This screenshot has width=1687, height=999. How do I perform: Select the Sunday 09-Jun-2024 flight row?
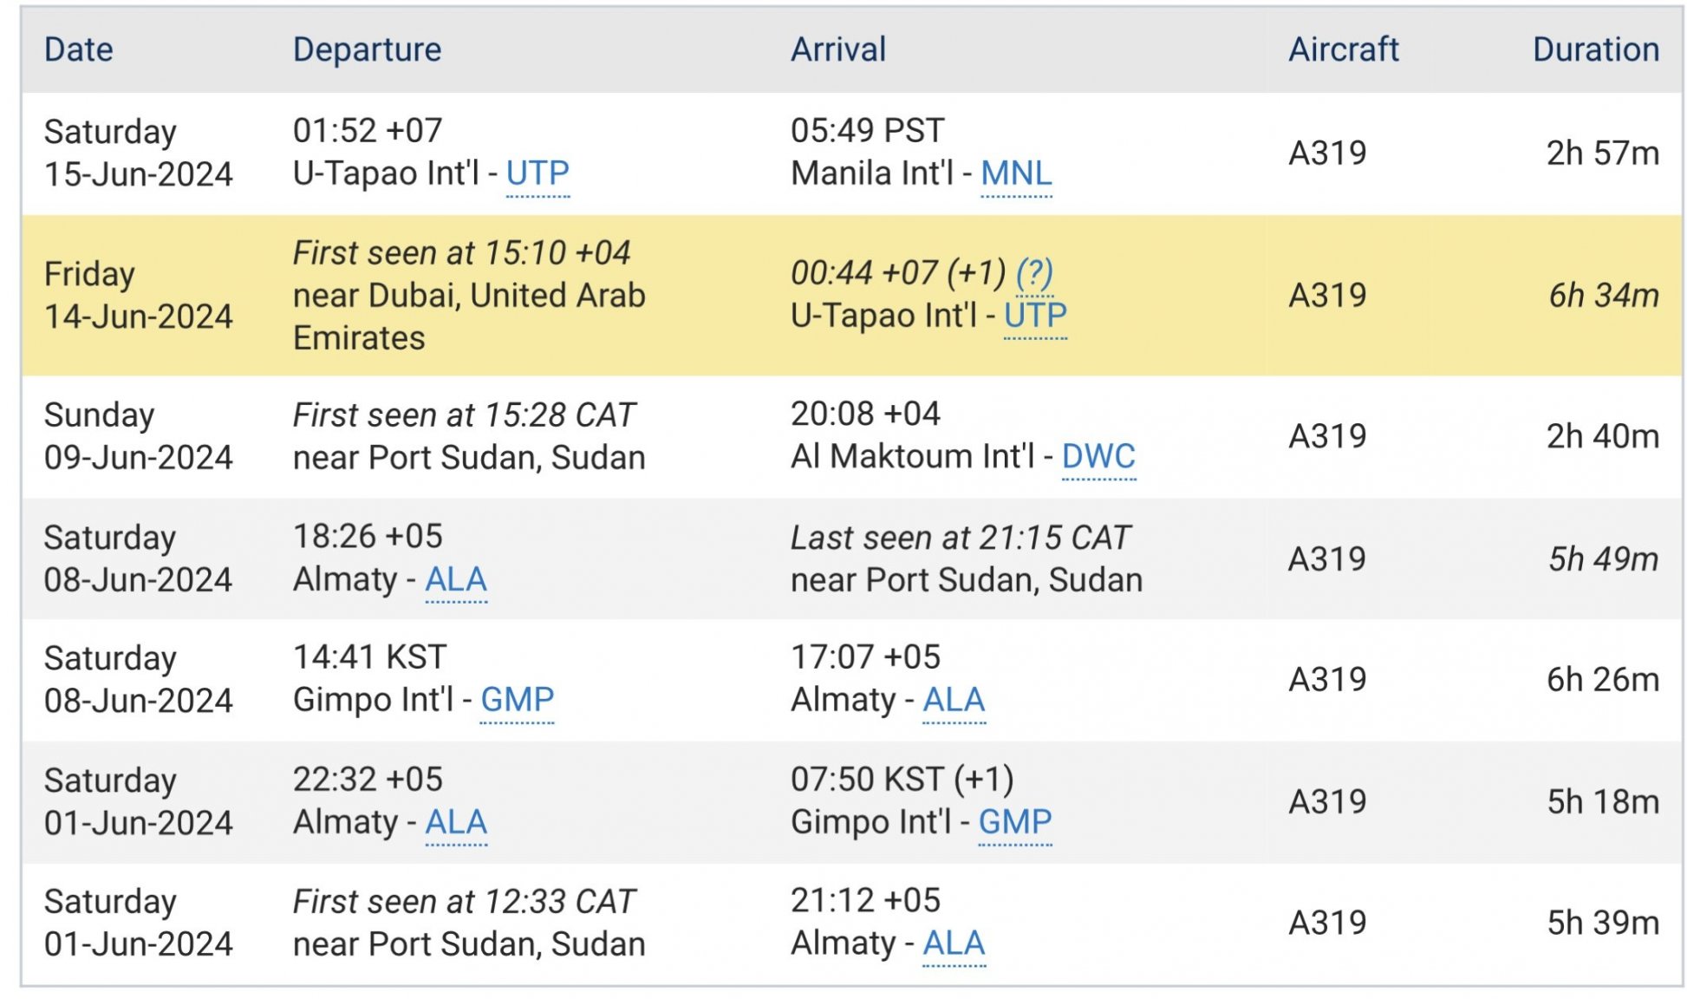[x=852, y=436]
